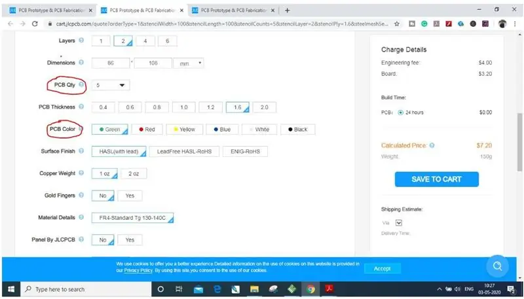524x299 pixels.
Task: Reload the page
Action: [35, 24]
